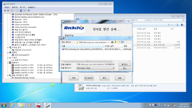Open the 파일(F) menu in Device Manager
The height and width of the screenshot is (108, 192).
(x=7, y=7)
